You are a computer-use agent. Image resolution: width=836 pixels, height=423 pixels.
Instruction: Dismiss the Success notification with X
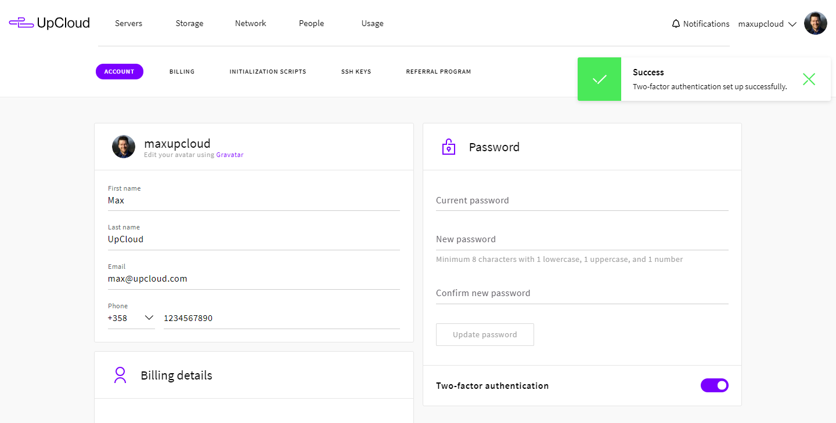click(809, 79)
